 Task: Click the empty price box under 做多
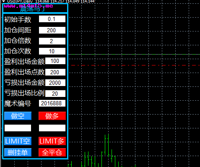tap(52, 128)
